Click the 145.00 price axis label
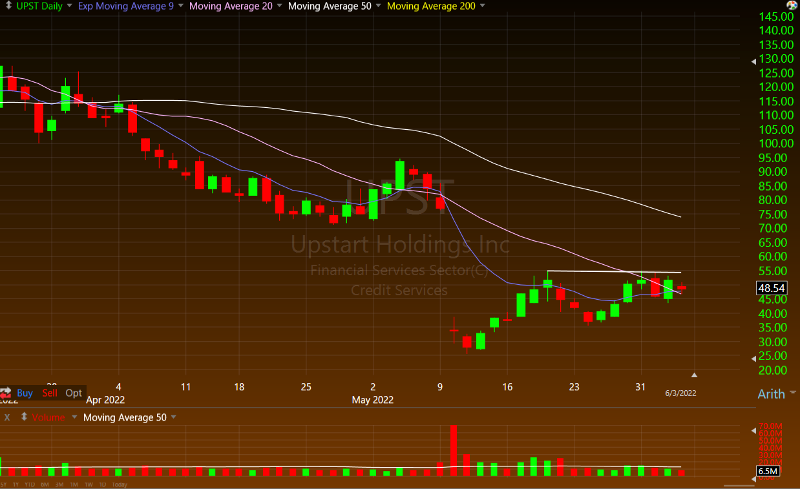Image resolution: width=800 pixels, height=489 pixels. point(776,16)
